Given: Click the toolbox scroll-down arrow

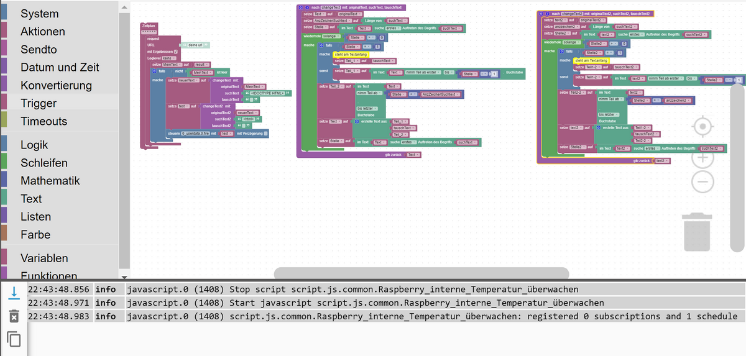Looking at the screenshot, I should pos(124,276).
